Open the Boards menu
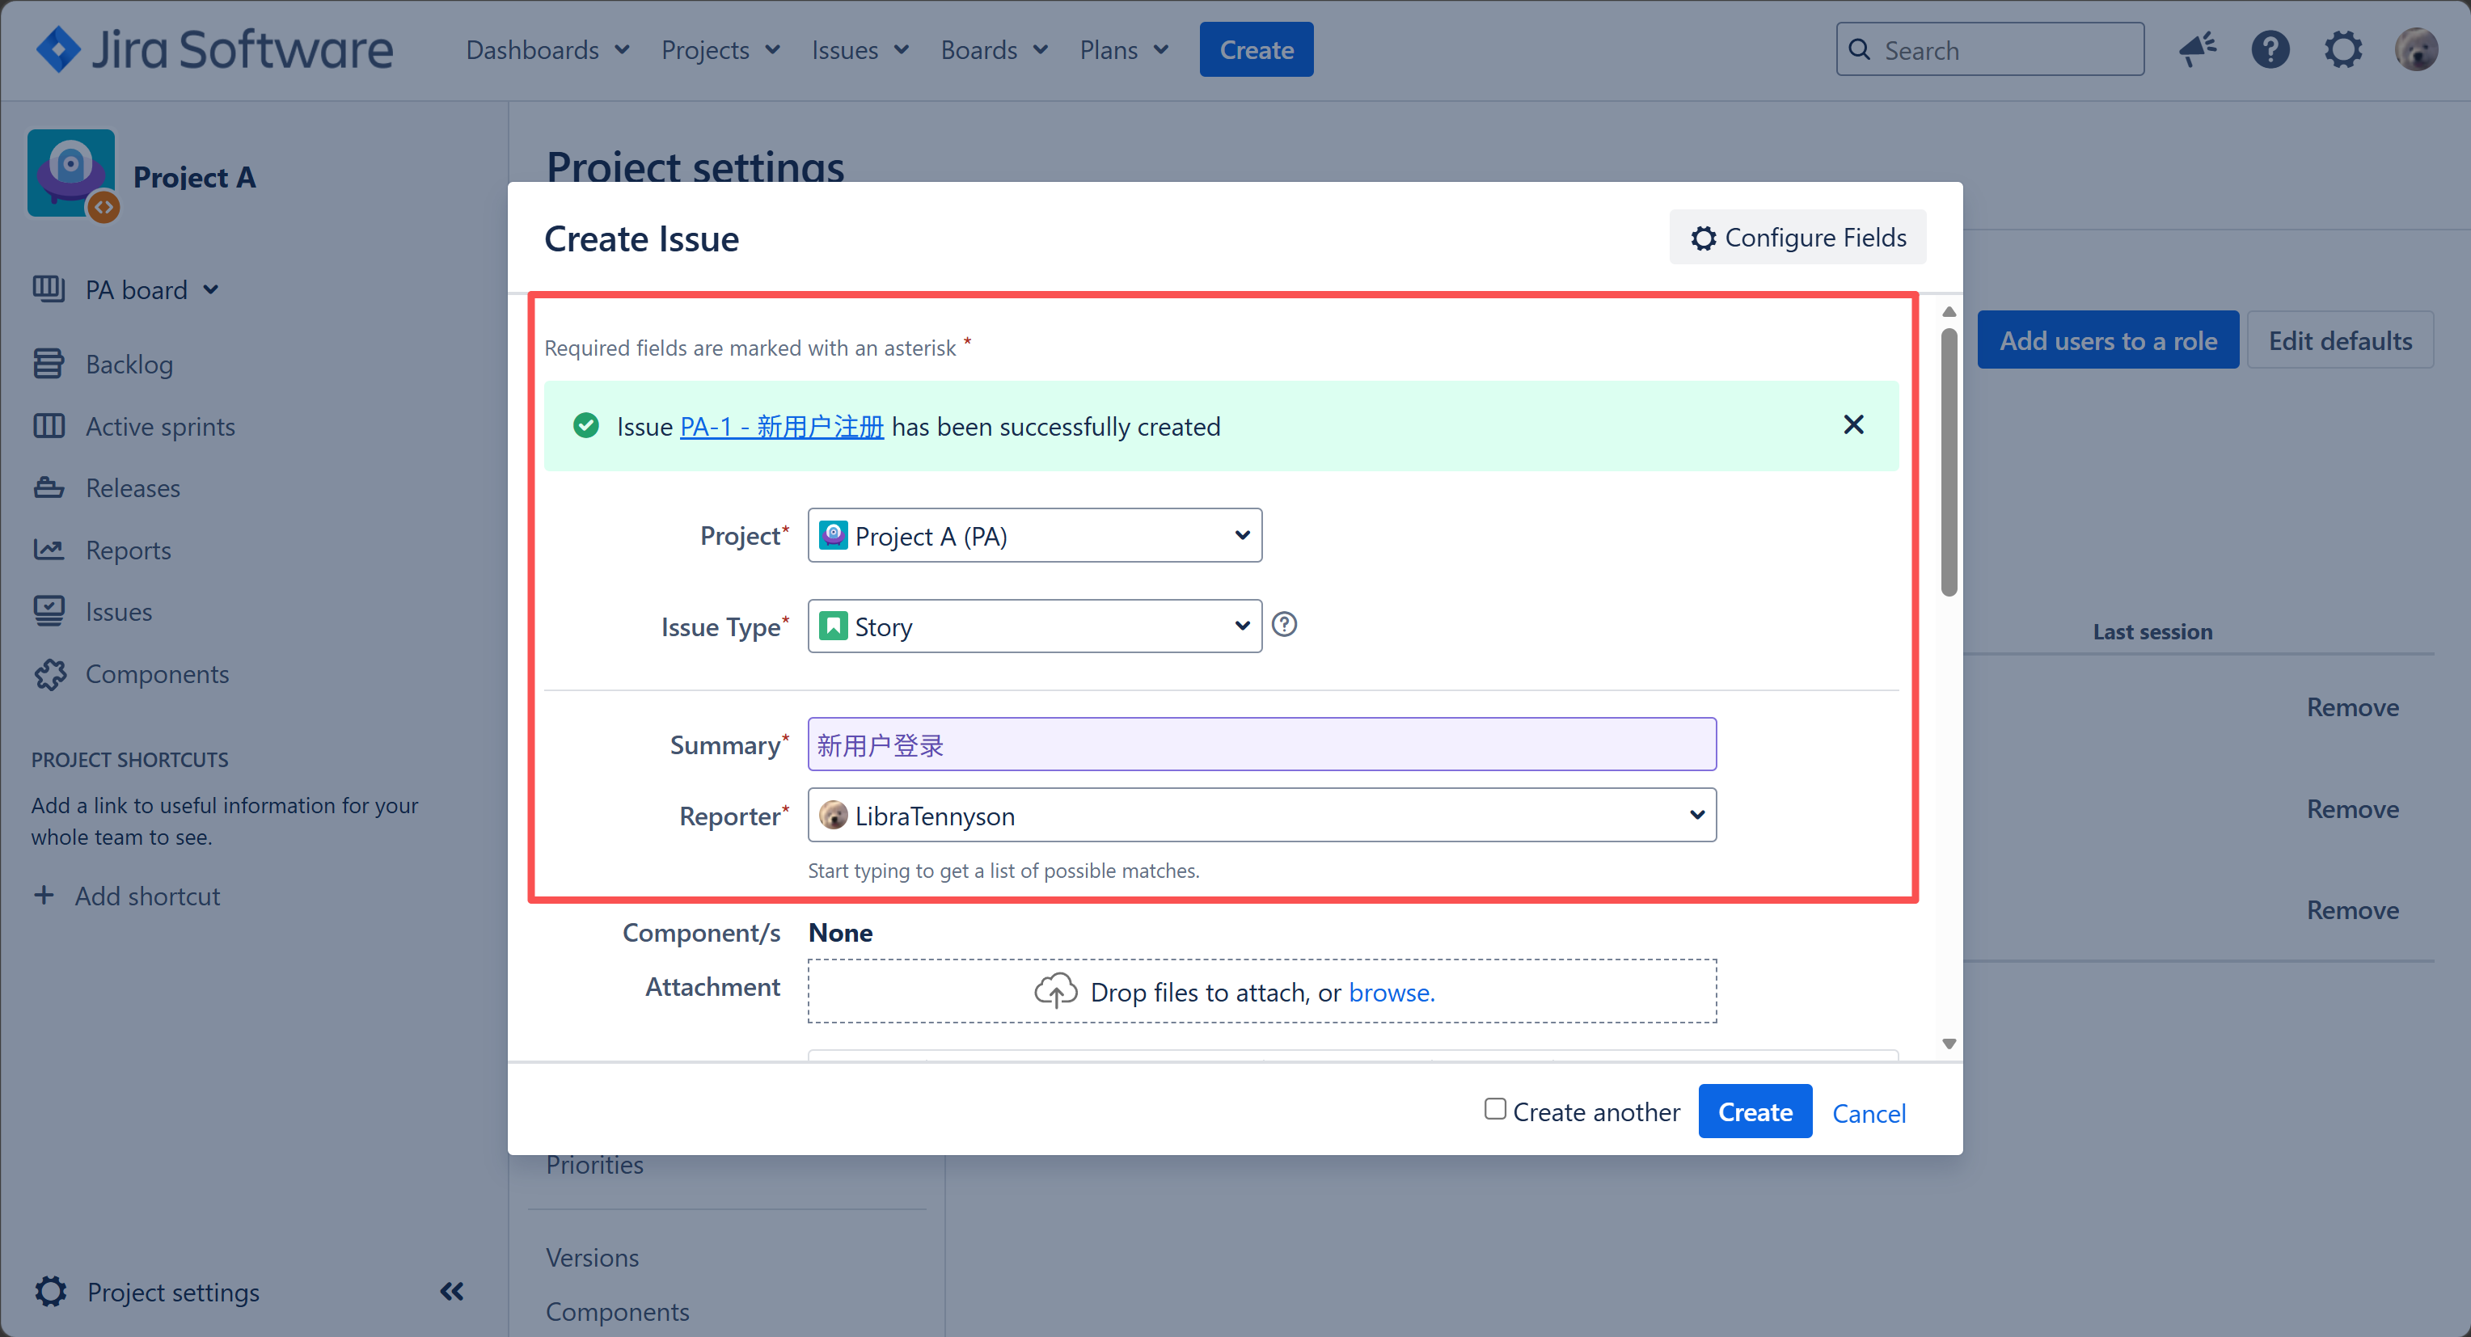Screen dimensions: 2471x1337 pos(995,50)
